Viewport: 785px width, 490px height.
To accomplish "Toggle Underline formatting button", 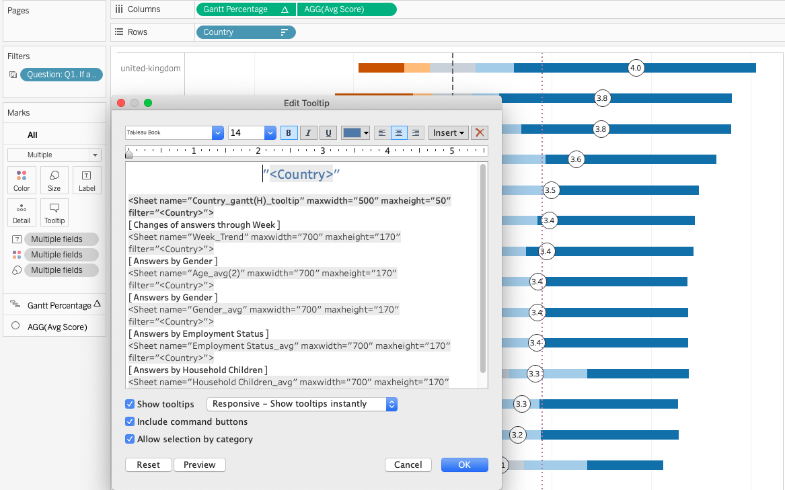I will [x=328, y=133].
